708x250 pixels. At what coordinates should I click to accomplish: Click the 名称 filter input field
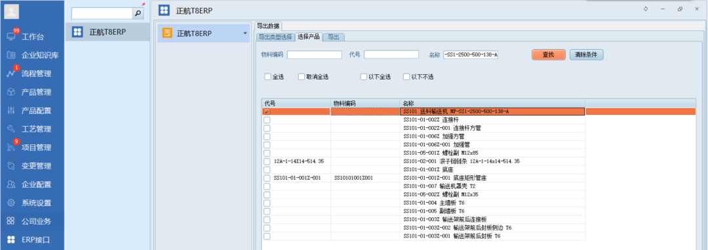(x=471, y=54)
